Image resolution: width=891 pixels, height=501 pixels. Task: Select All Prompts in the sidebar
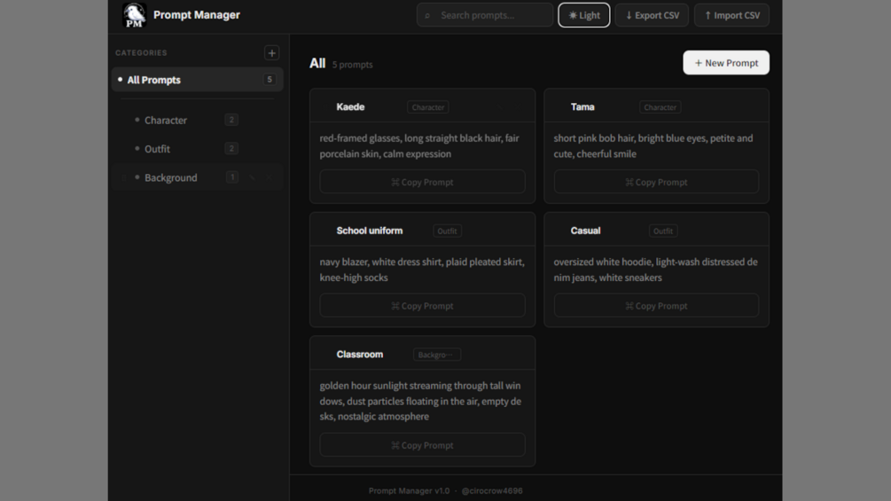point(197,80)
